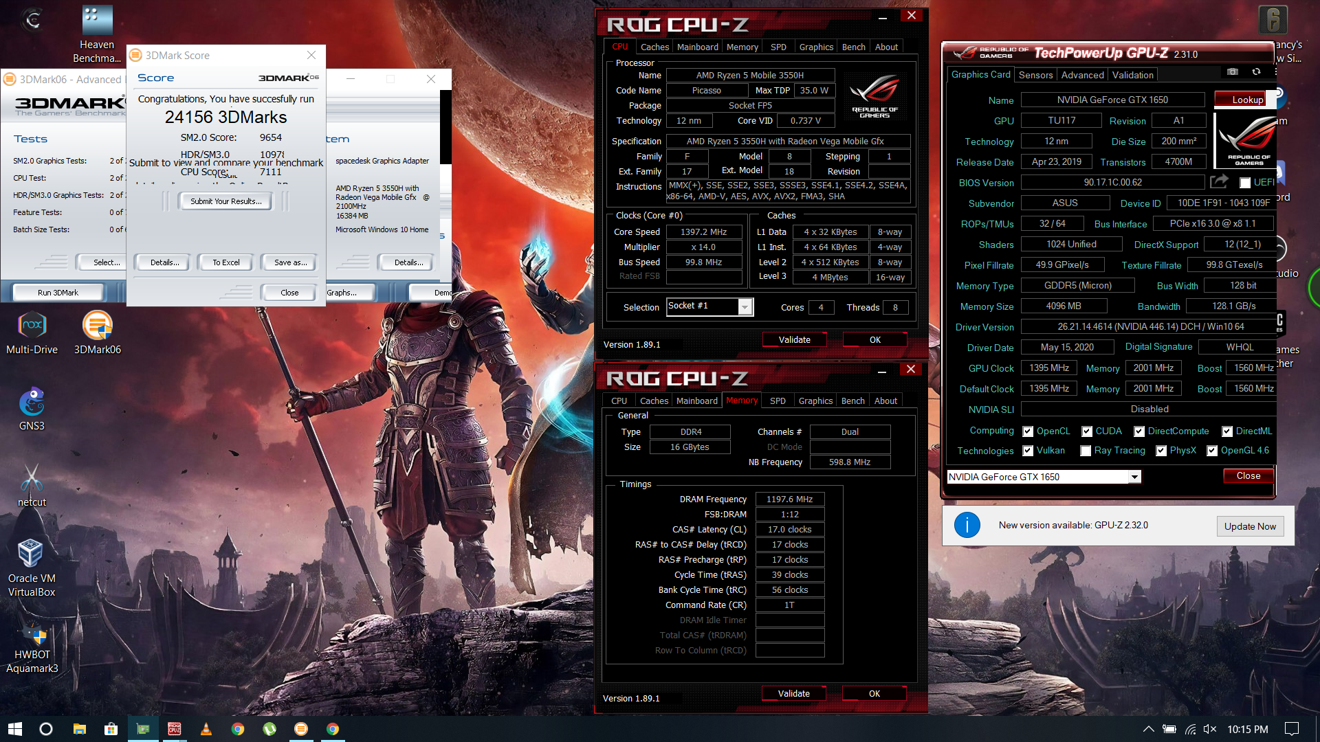The image size is (1320, 742).
Task: Show hidden system tray icons chevron
Action: click(x=1149, y=729)
